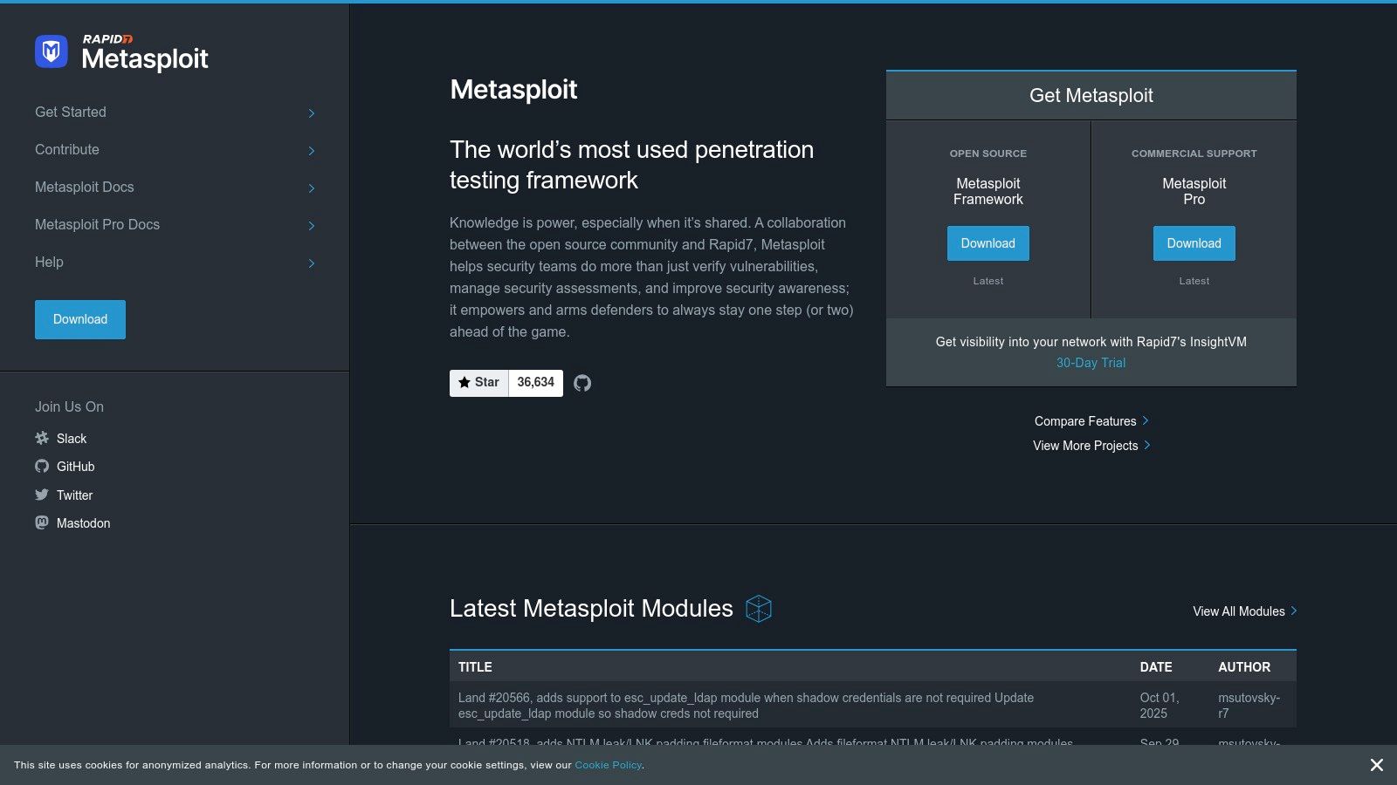Open View More Projects link
The height and width of the screenshot is (785, 1397).
1091,446
